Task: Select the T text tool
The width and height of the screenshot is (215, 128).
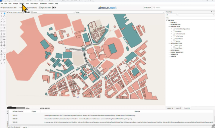Action: click(4, 43)
